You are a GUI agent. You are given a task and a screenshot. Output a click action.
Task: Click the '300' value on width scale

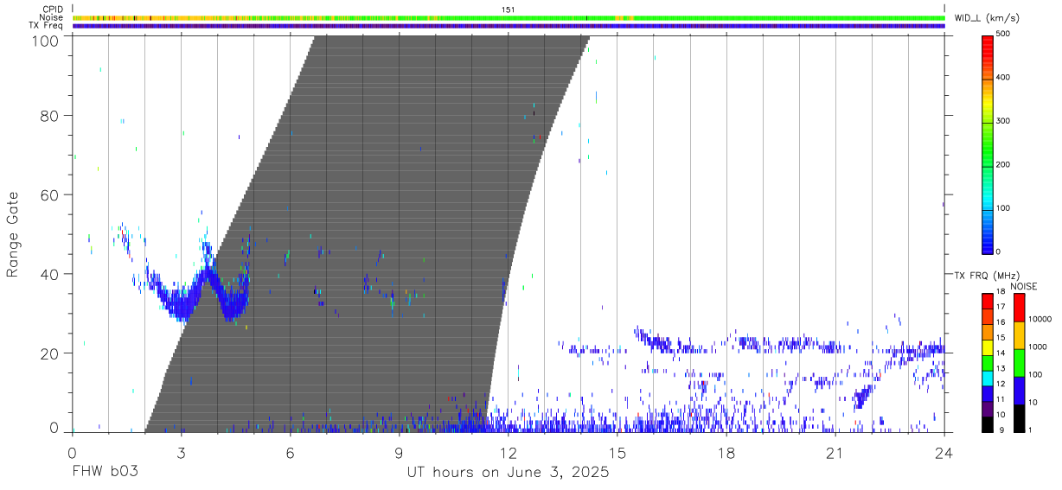(1003, 122)
